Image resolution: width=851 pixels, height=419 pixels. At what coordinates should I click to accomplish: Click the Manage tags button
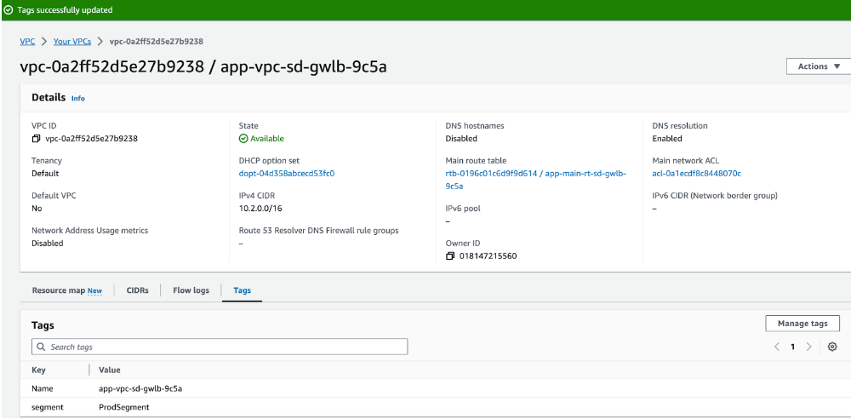coord(802,324)
